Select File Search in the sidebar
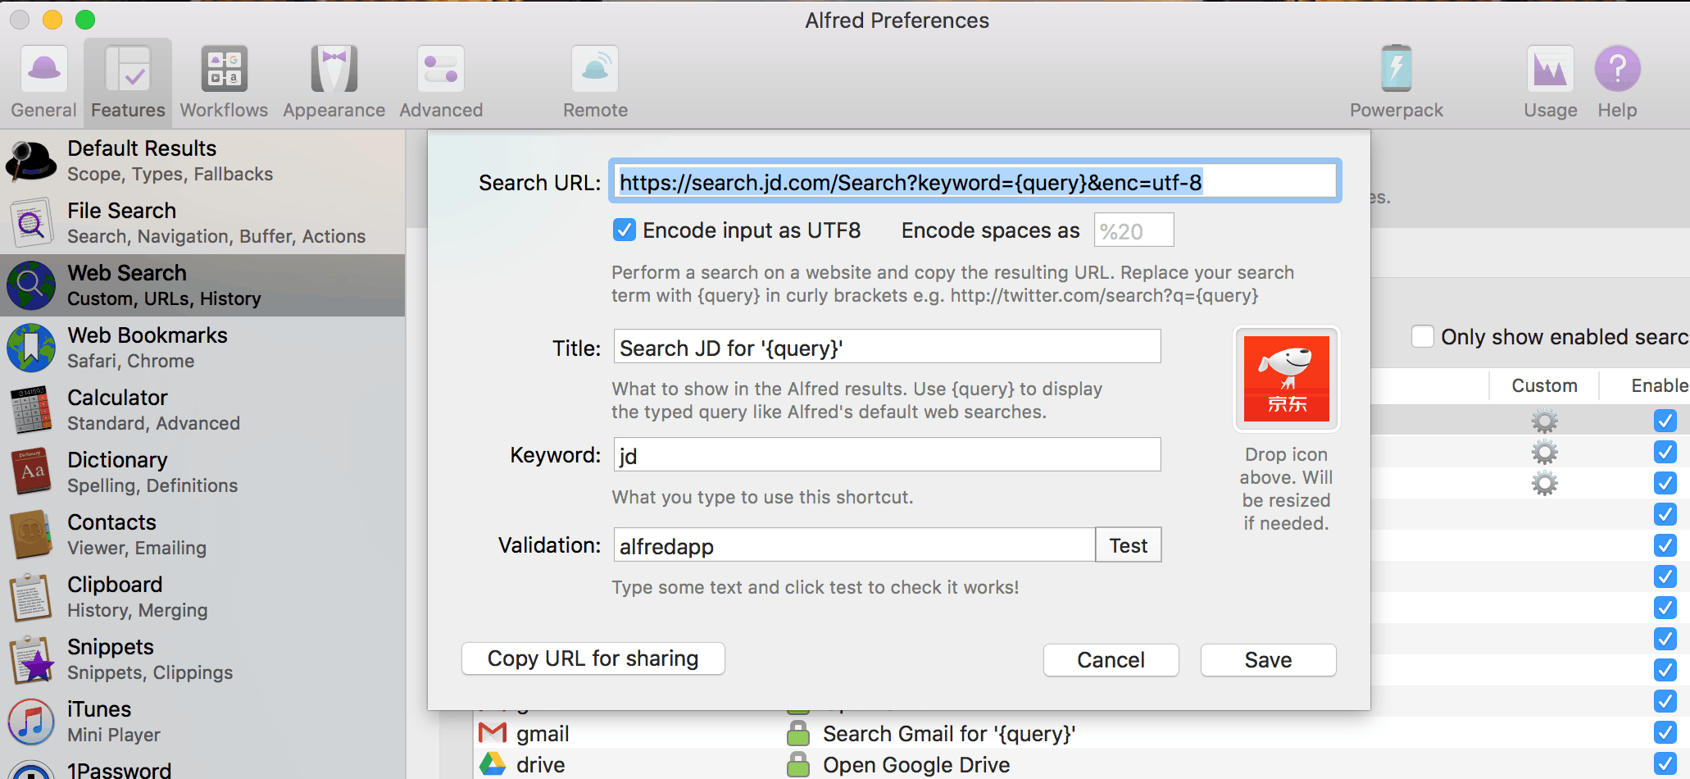 (x=202, y=223)
